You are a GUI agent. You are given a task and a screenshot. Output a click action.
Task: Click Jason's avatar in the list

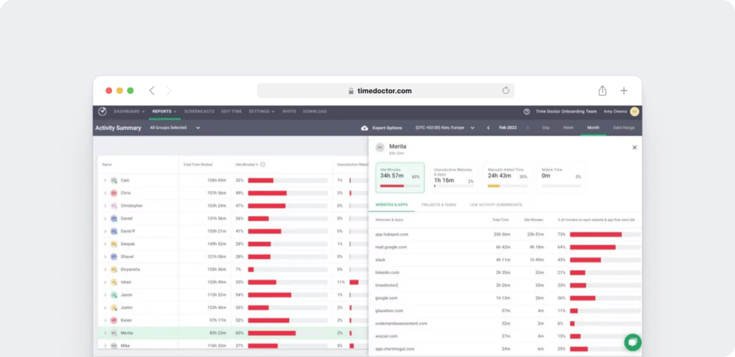(114, 295)
